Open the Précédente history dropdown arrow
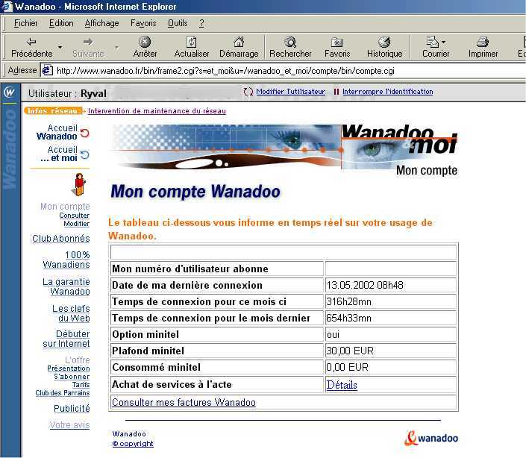This screenshot has width=526, height=458. 60,47
